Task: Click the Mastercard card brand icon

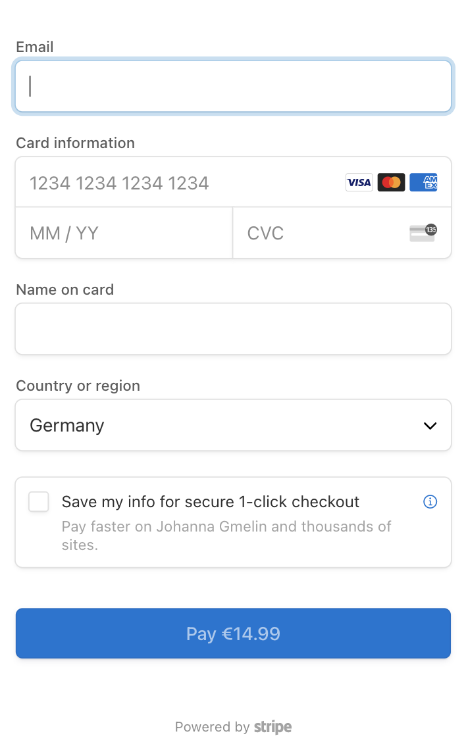Action: coord(391,182)
